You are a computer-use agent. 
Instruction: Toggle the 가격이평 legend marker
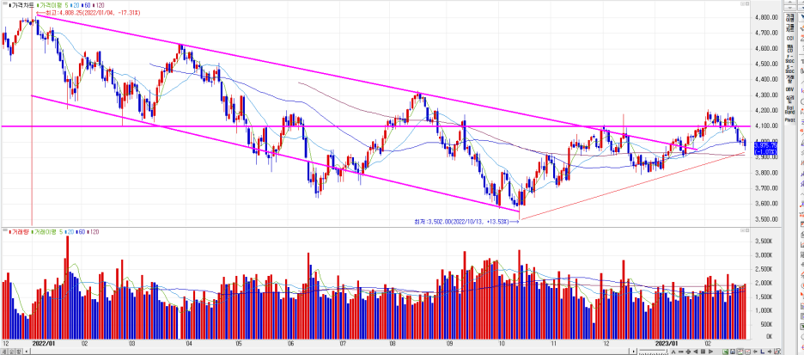[x=40, y=5]
